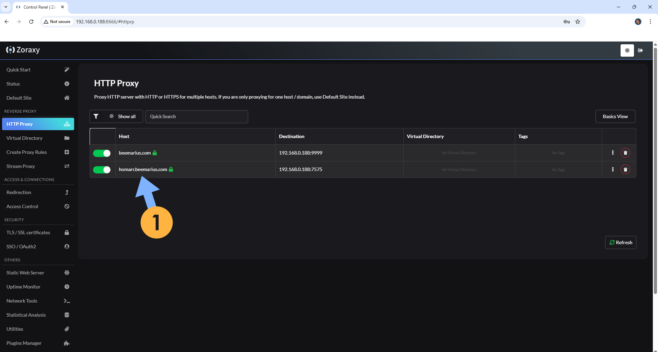Click the Access Control blocked-circle icon

(67, 206)
